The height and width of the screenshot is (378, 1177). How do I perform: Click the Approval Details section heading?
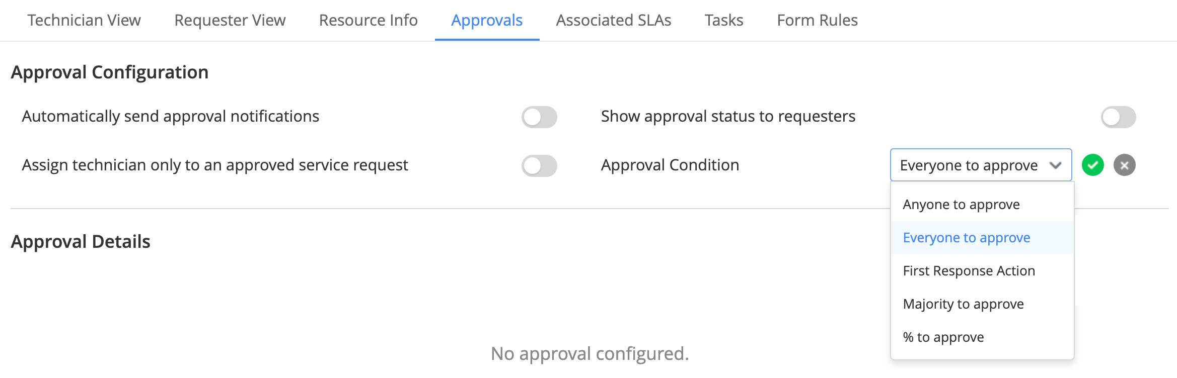click(81, 242)
